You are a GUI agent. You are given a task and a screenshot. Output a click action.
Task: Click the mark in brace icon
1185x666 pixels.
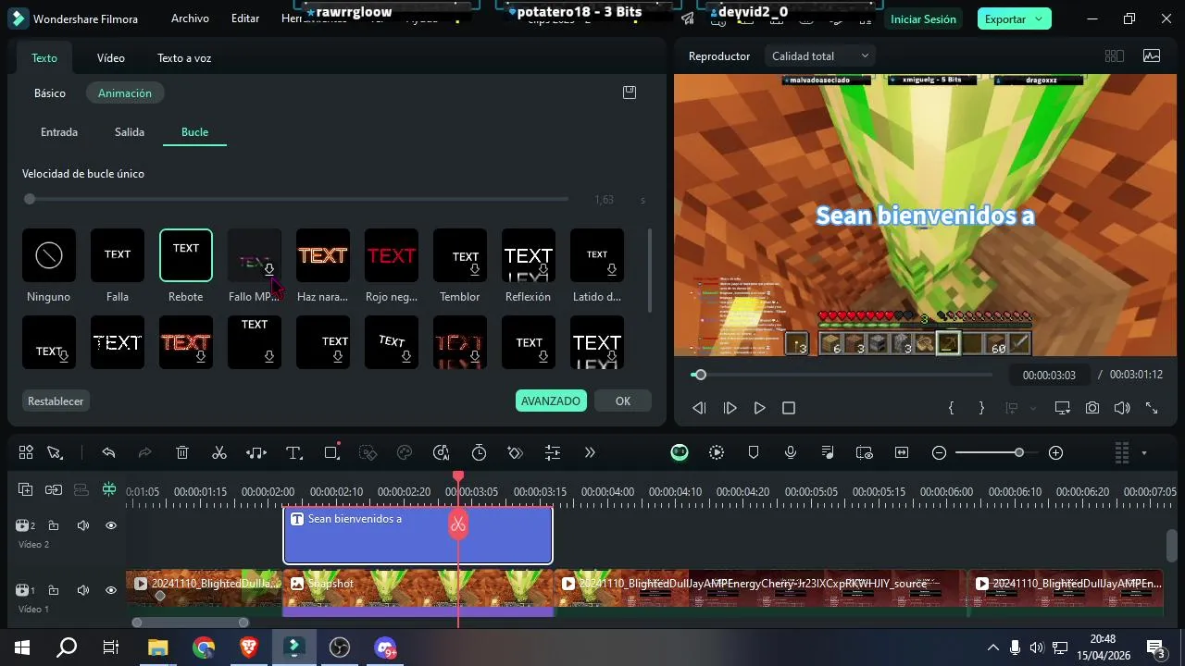[951, 408]
